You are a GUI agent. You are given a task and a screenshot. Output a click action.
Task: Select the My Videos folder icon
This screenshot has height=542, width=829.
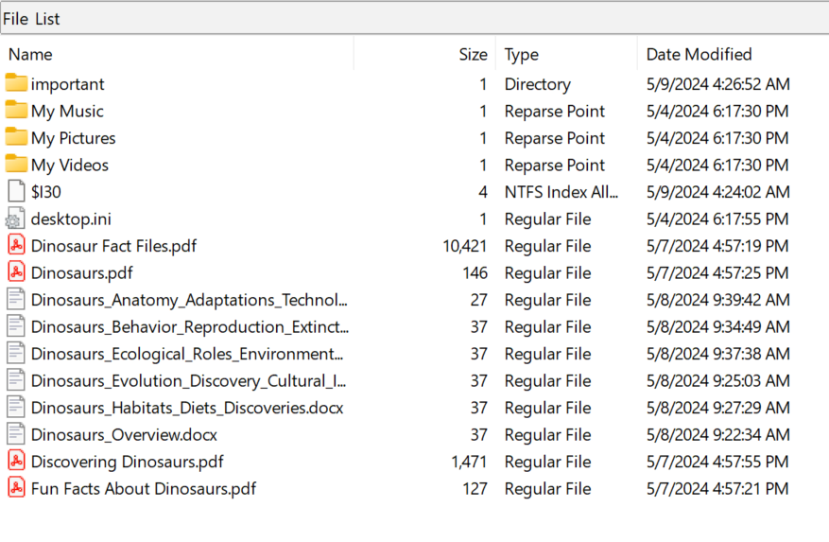coord(16,165)
